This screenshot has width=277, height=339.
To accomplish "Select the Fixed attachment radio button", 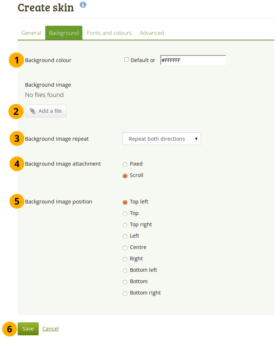I will coord(125,165).
